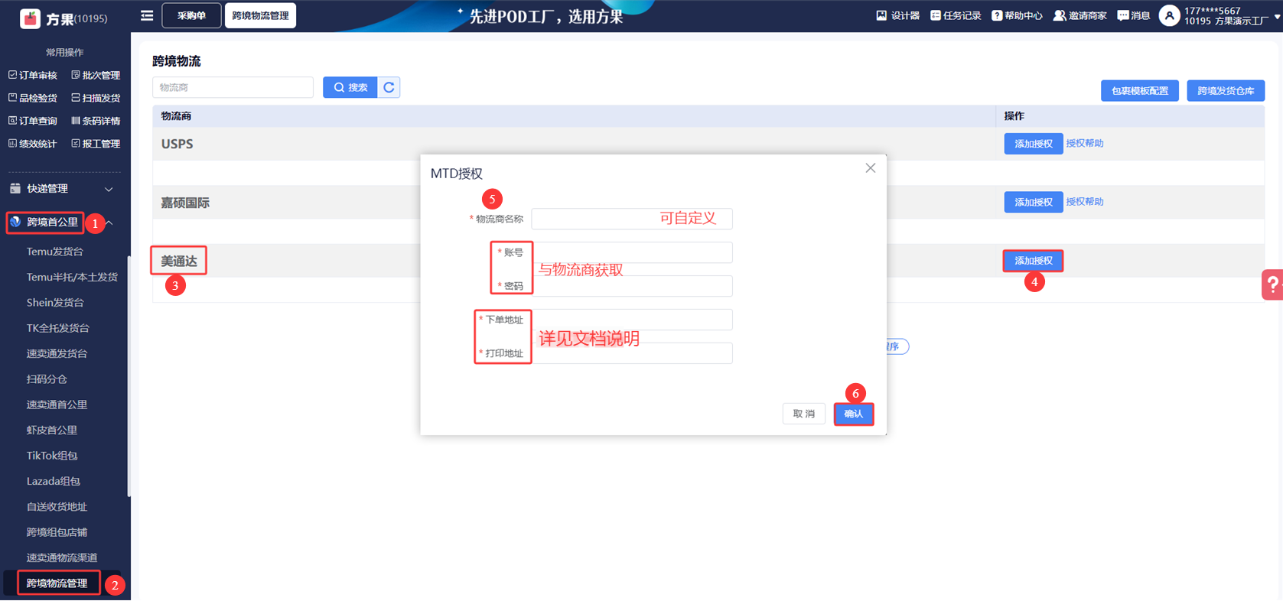The width and height of the screenshot is (1283, 601).
Task: Click the 账号 input field
Action: pyautogui.click(x=632, y=252)
